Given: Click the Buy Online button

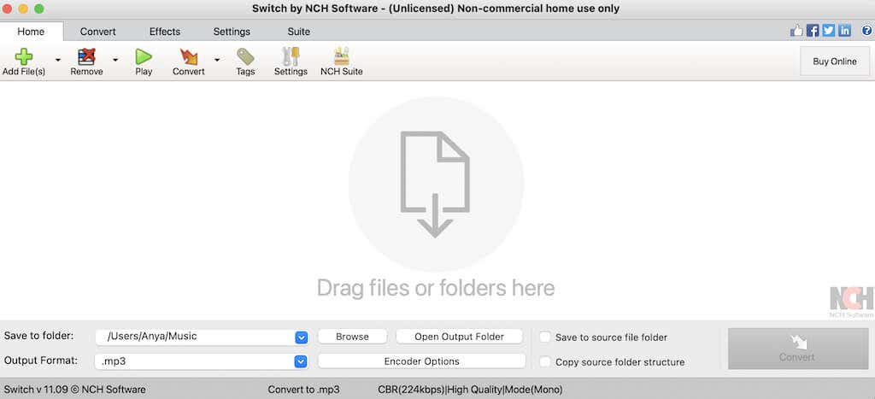Looking at the screenshot, I should coord(834,62).
